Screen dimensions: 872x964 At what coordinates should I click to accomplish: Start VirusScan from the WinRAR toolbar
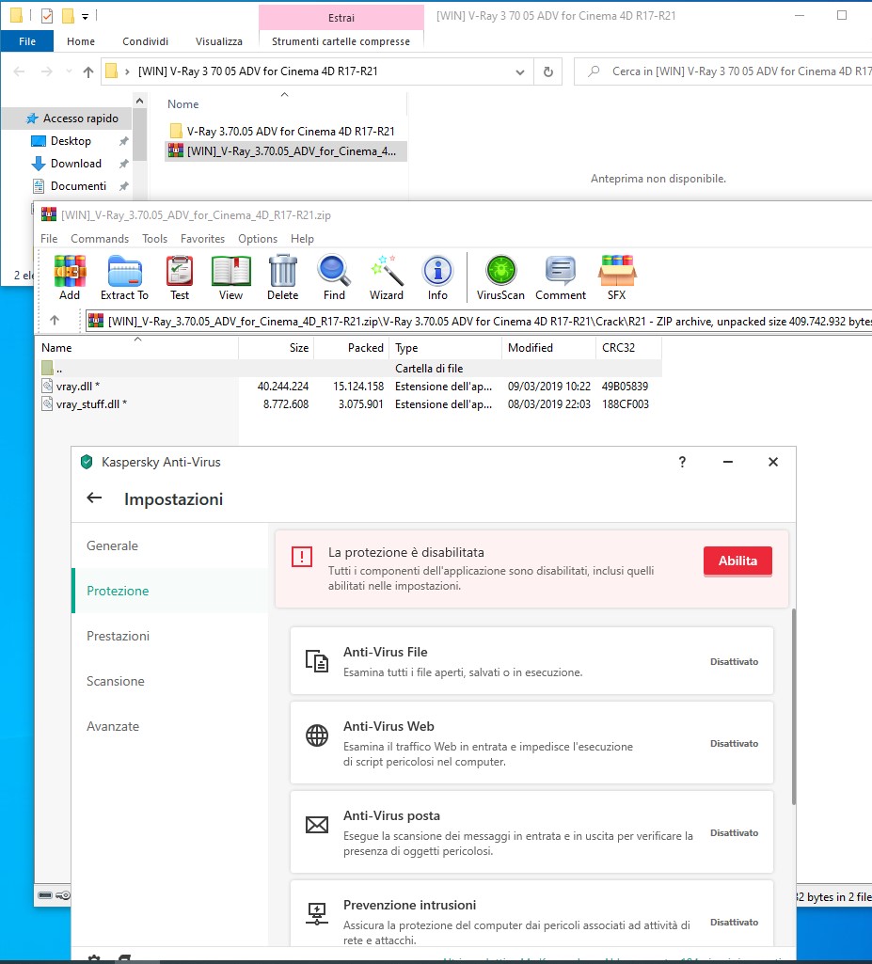coord(500,277)
